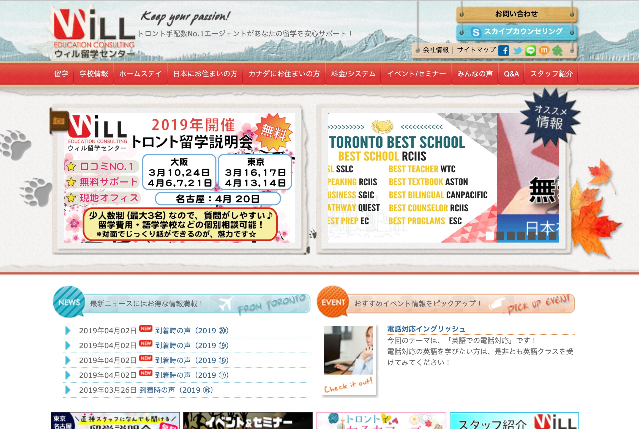Select the first white slider dot
The width and height of the screenshot is (639, 429).
[490, 236]
